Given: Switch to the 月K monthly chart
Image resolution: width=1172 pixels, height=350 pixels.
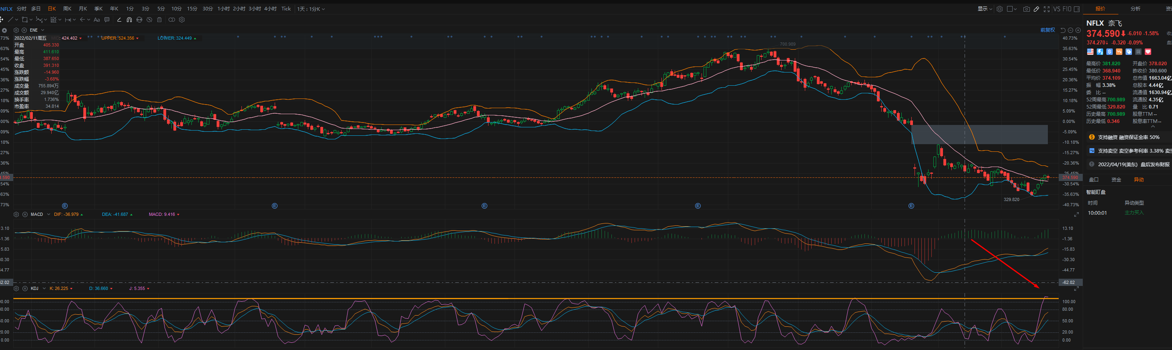Looking at the screenshot, I should pyautogui.click(x=83, y=9).
